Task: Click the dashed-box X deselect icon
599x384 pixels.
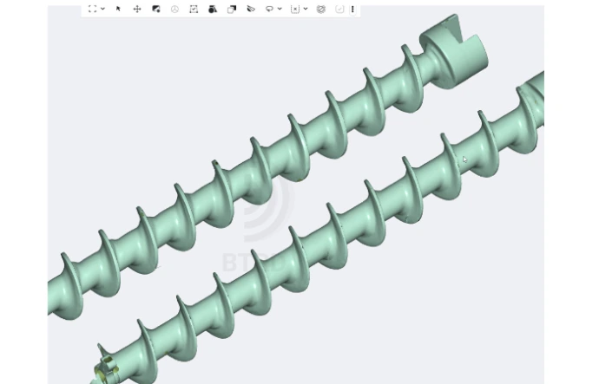Action: click(295, 10)
